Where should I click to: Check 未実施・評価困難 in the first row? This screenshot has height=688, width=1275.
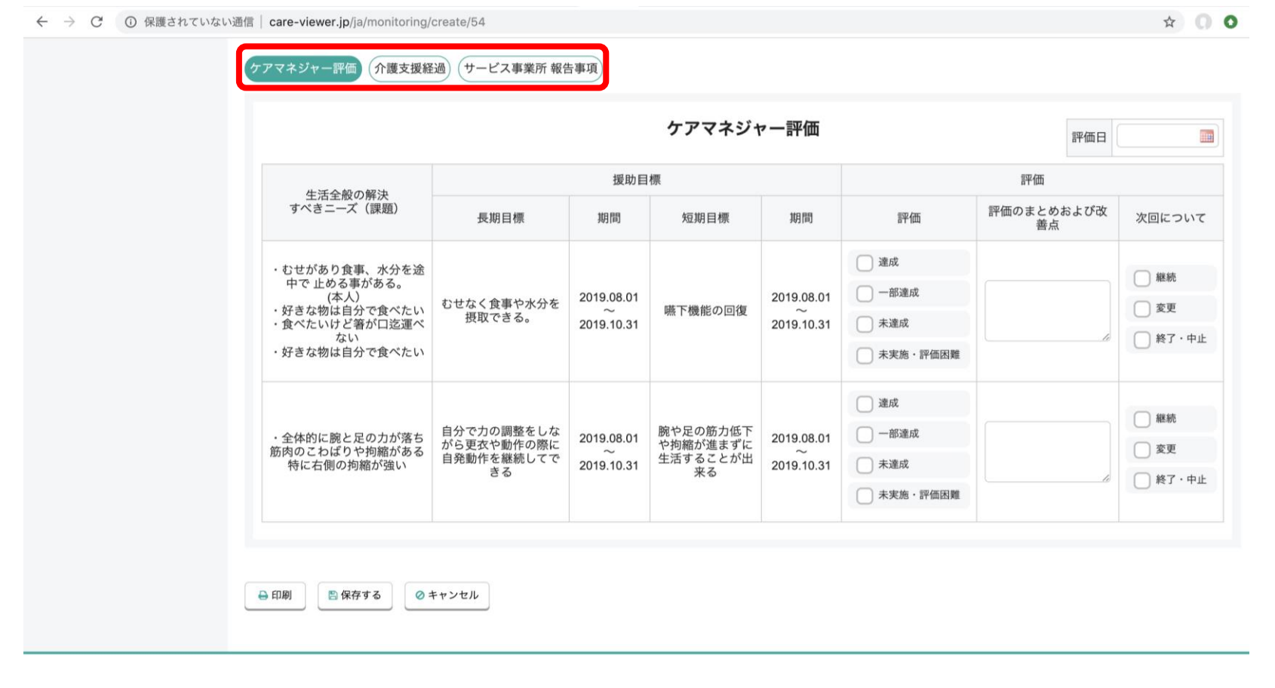(x=865, y=355)
